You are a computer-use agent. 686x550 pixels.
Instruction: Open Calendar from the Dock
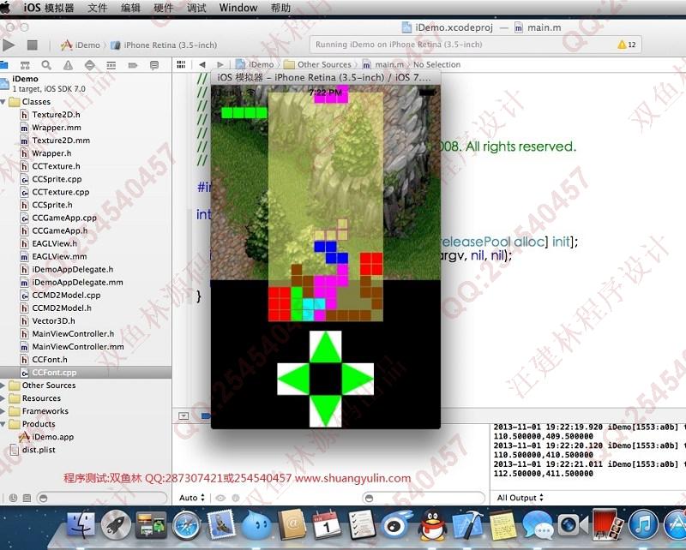click(327, 524)
